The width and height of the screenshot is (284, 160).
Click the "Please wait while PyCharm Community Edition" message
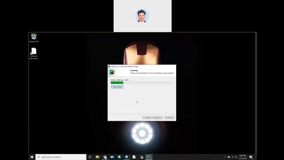click(x=152, y=73)
